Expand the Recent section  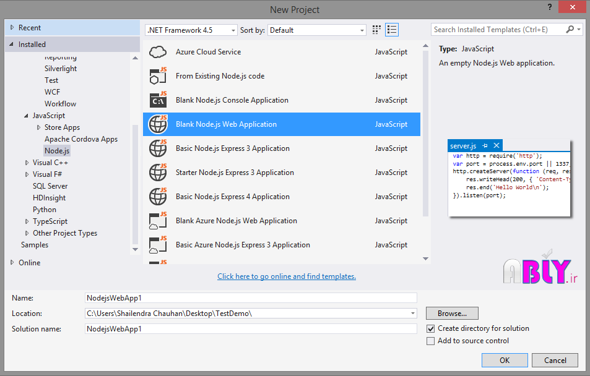[12, 27]
